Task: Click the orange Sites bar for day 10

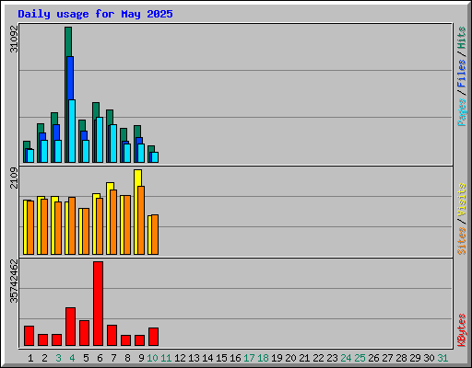Action: pyautogui.click(x=155, y=235)
